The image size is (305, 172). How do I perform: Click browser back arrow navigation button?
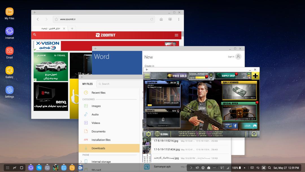coord(38,19)
